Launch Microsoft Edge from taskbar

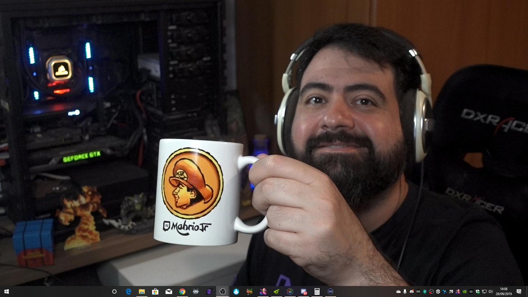pos(128,291)
